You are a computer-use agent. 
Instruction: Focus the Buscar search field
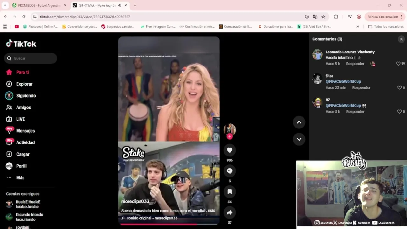point(31,58)
